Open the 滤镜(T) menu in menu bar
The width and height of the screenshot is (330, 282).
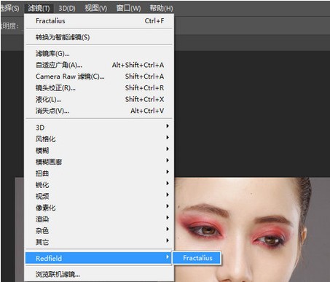click(39, 8)
